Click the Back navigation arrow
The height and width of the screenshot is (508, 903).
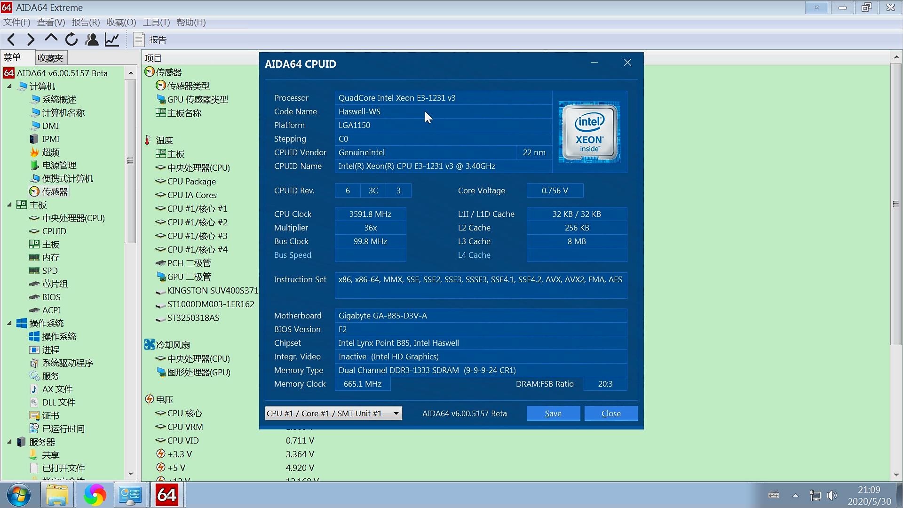click(11, 40)
